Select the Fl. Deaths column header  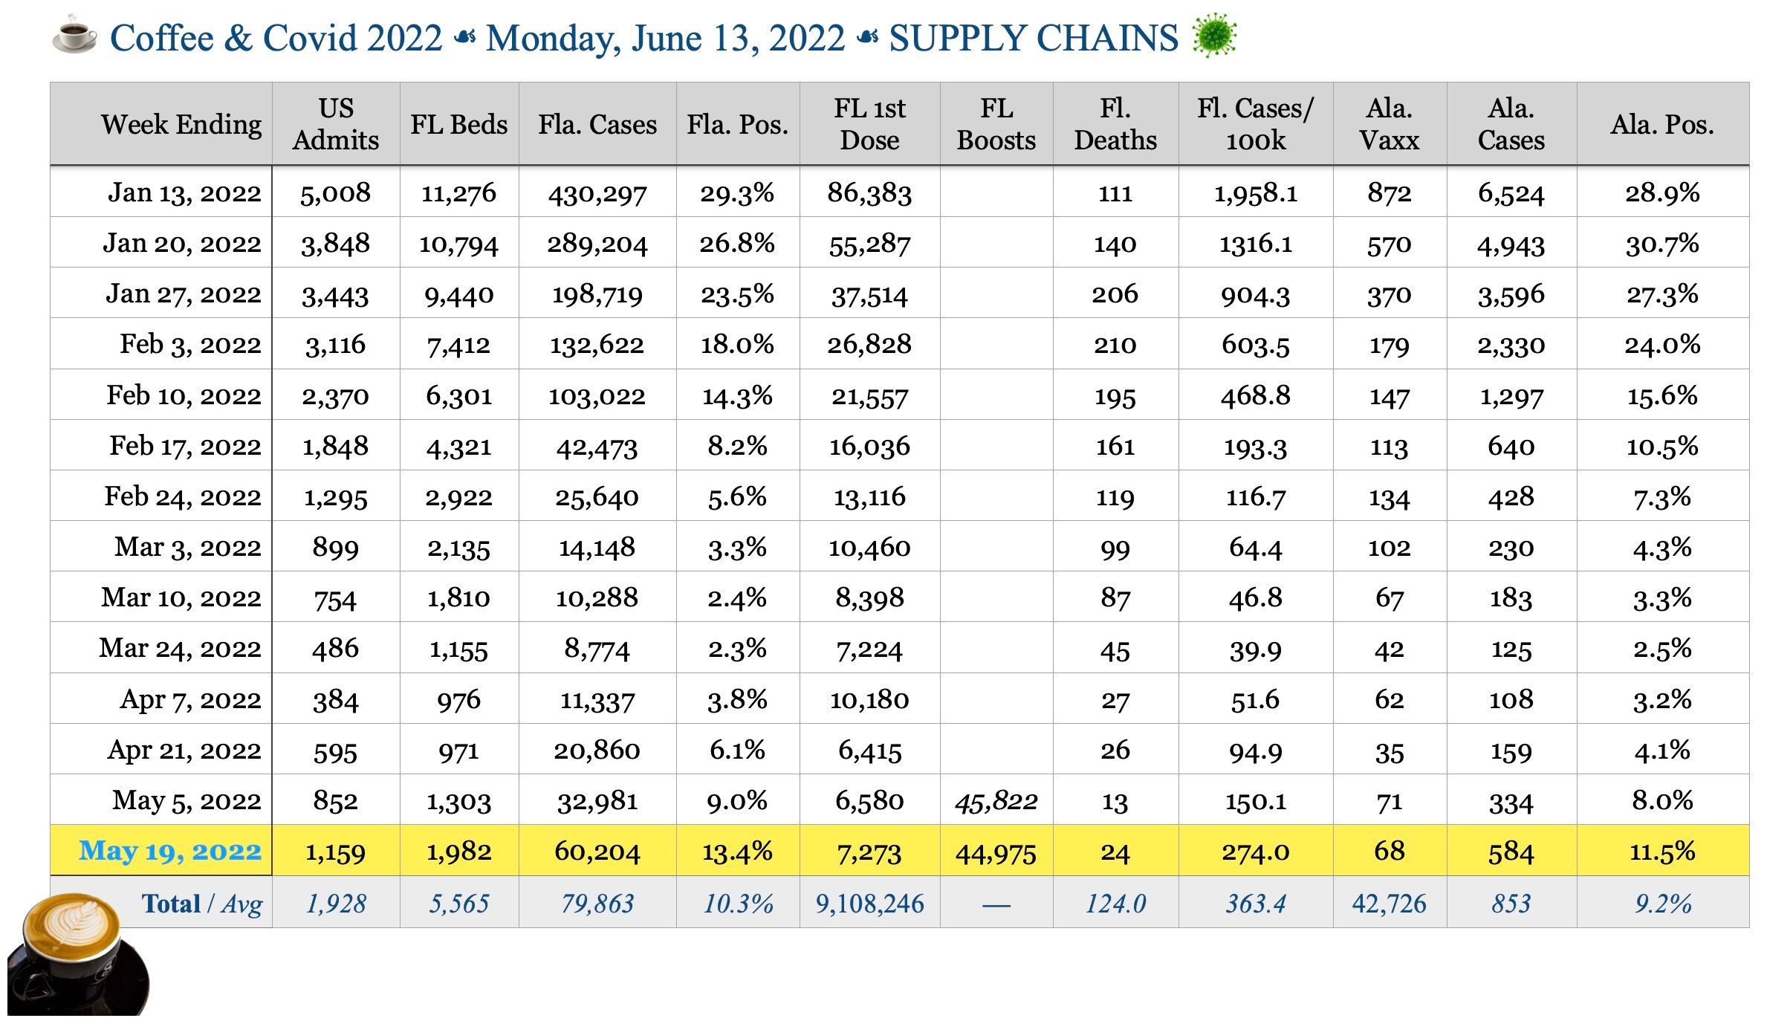click(x=1115, y=124)
